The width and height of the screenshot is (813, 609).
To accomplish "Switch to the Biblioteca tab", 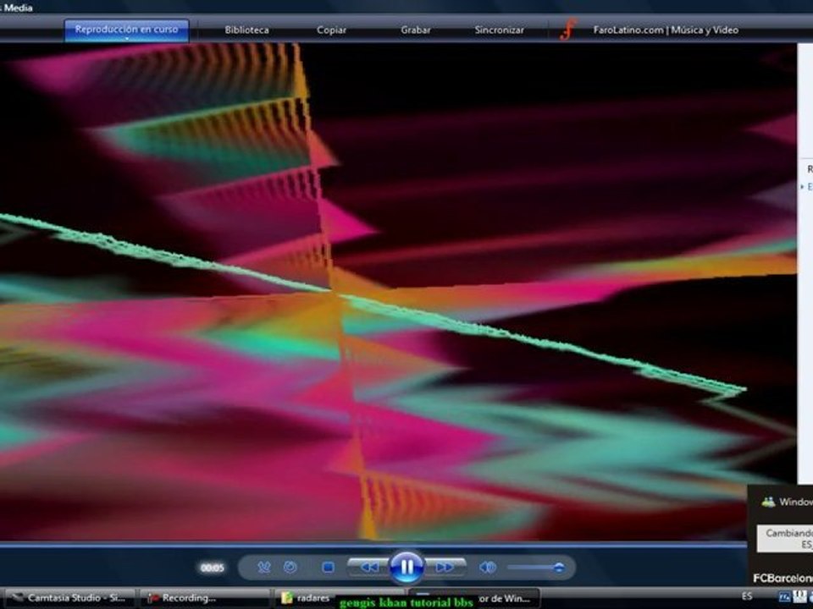I will pyautogui.click(x=246, y=30).
